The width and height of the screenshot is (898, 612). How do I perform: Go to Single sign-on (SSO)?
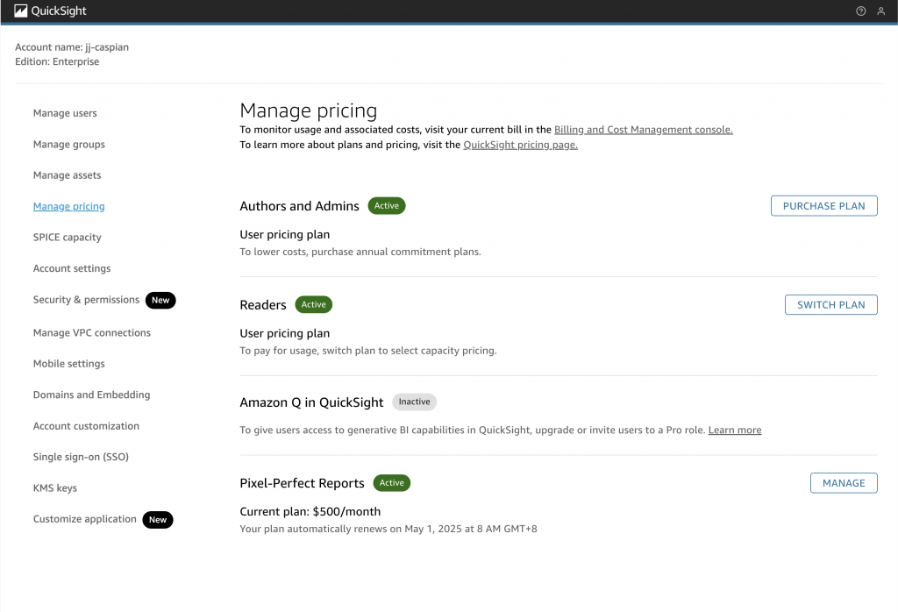pyautogui.click(x=81, y=457)
